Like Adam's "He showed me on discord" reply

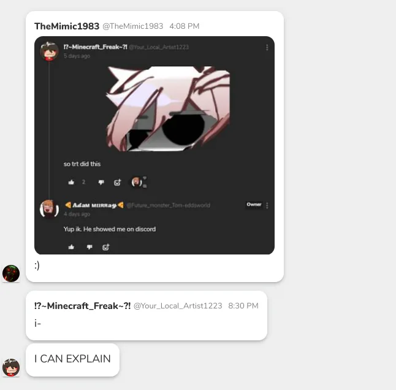(x=71, y=247)
